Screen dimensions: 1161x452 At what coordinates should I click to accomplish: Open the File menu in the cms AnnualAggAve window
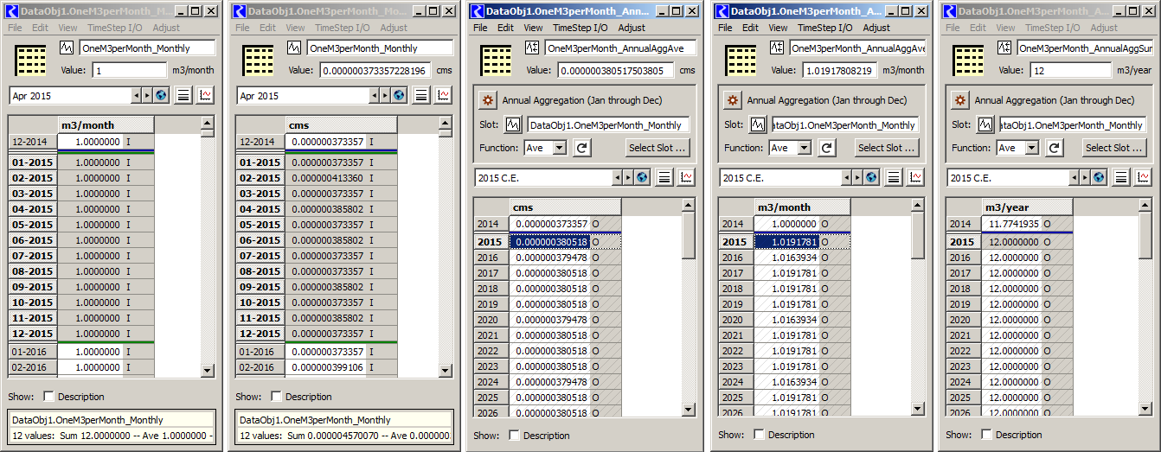tap(481, 28)
